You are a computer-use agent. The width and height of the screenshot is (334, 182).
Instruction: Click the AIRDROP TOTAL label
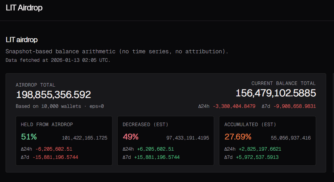(35, 85)
